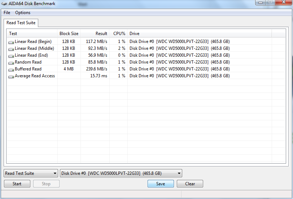This screenshot has width=293, height=199.
Task: Start the disk benchmark
Action: point(17,184)
